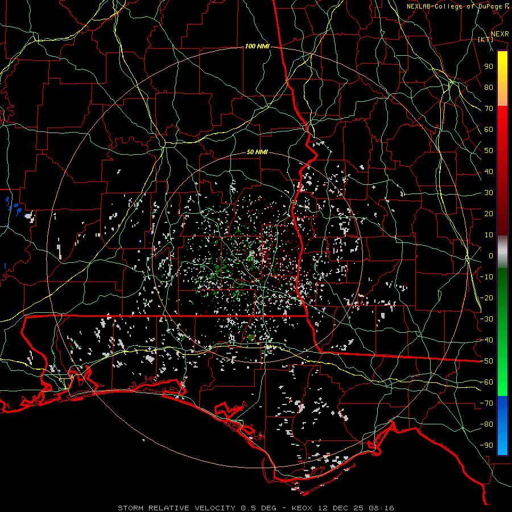Click the 80 label on velocity scale

point(489,88)
